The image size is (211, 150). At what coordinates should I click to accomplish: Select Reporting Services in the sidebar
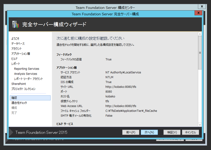coord(27,69)
